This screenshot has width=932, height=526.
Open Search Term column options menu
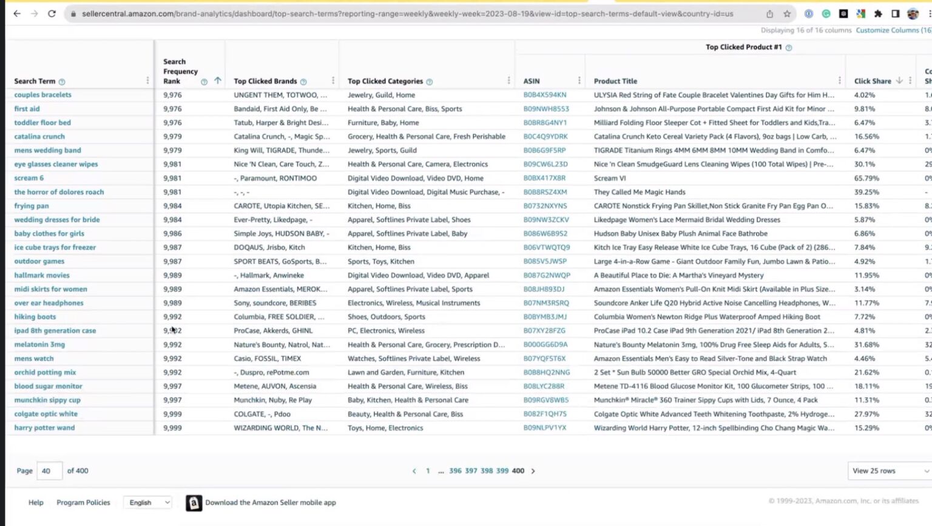[147, 81]
